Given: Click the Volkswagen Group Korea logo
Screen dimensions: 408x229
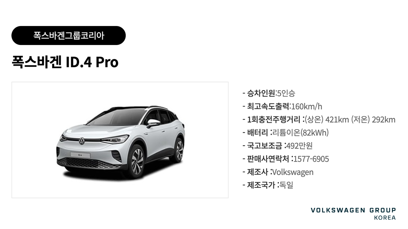Looking at the screenshot, I should pyautogui.click(x=353, y=213).
